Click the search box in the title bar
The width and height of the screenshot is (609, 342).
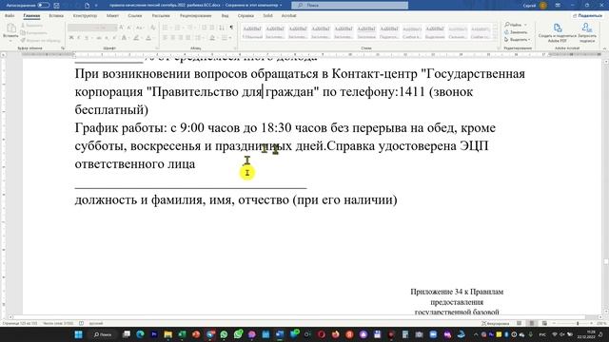tap(349, 6)
